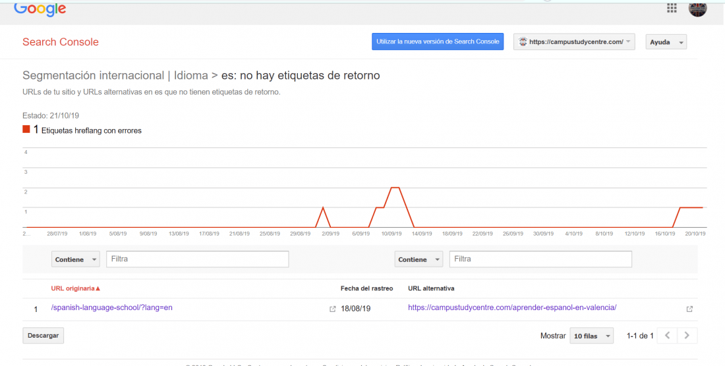Click Etiquetas hreflang con errores label
The image size is (725, 366).
pyautogui.click(x=92, y=130)
